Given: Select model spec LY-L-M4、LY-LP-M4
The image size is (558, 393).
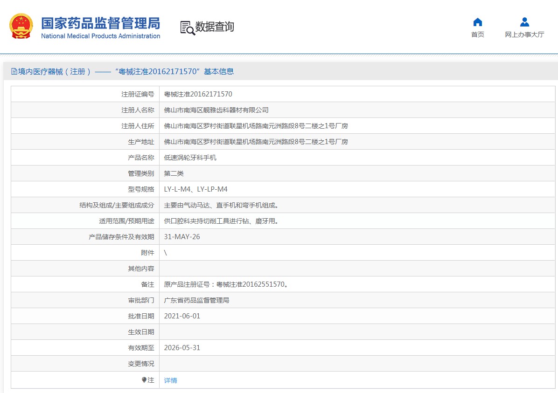Looking at the screenshot, I should [196, 189].
